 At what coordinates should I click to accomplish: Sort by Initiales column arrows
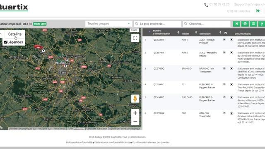click(196, 32)
